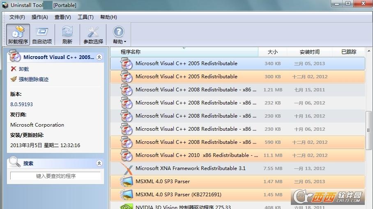This screenshot has width=373, height=209.
Task: Click the vertical scrollbar thumb
Action: 368,130
